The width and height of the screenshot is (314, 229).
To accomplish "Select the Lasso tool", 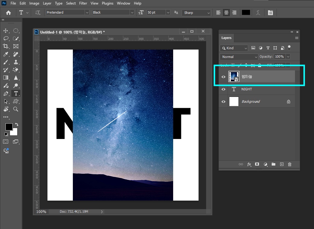I will [x=6, y=38].
